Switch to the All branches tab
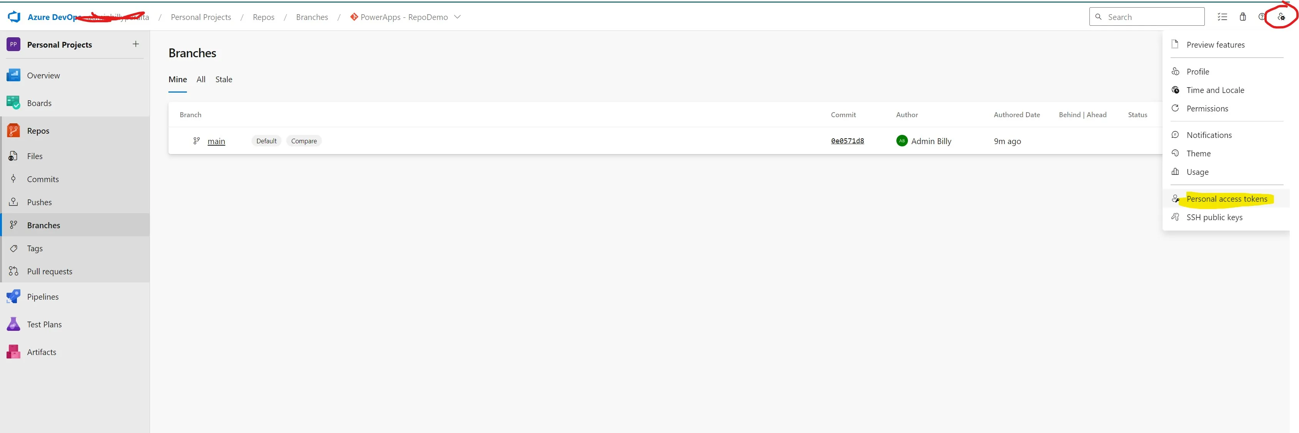The image size is (1299, 433). (201, 79)
